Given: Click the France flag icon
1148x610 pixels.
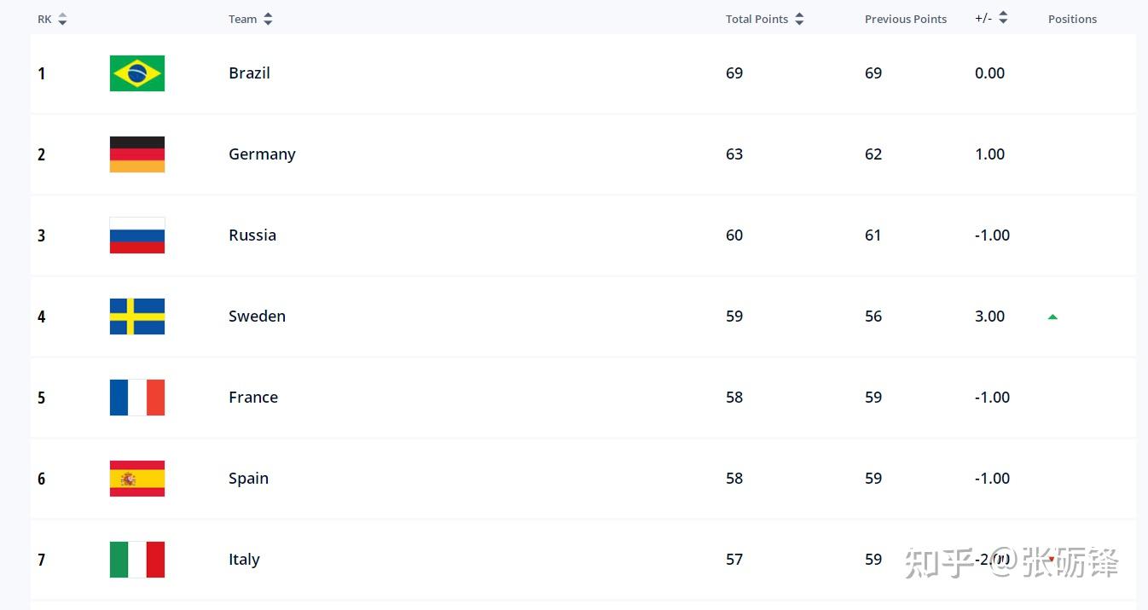Looking at the screenshot, I should pyautogui.click(x=136, y=398).
